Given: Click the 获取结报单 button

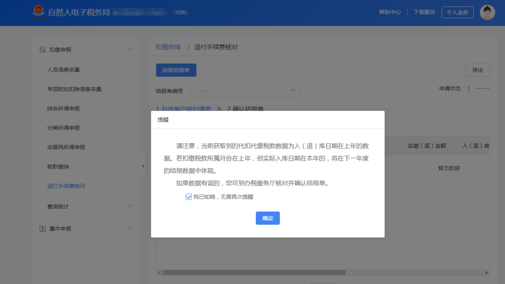Looking at the screenshot, I should click(x=177, y=70).
